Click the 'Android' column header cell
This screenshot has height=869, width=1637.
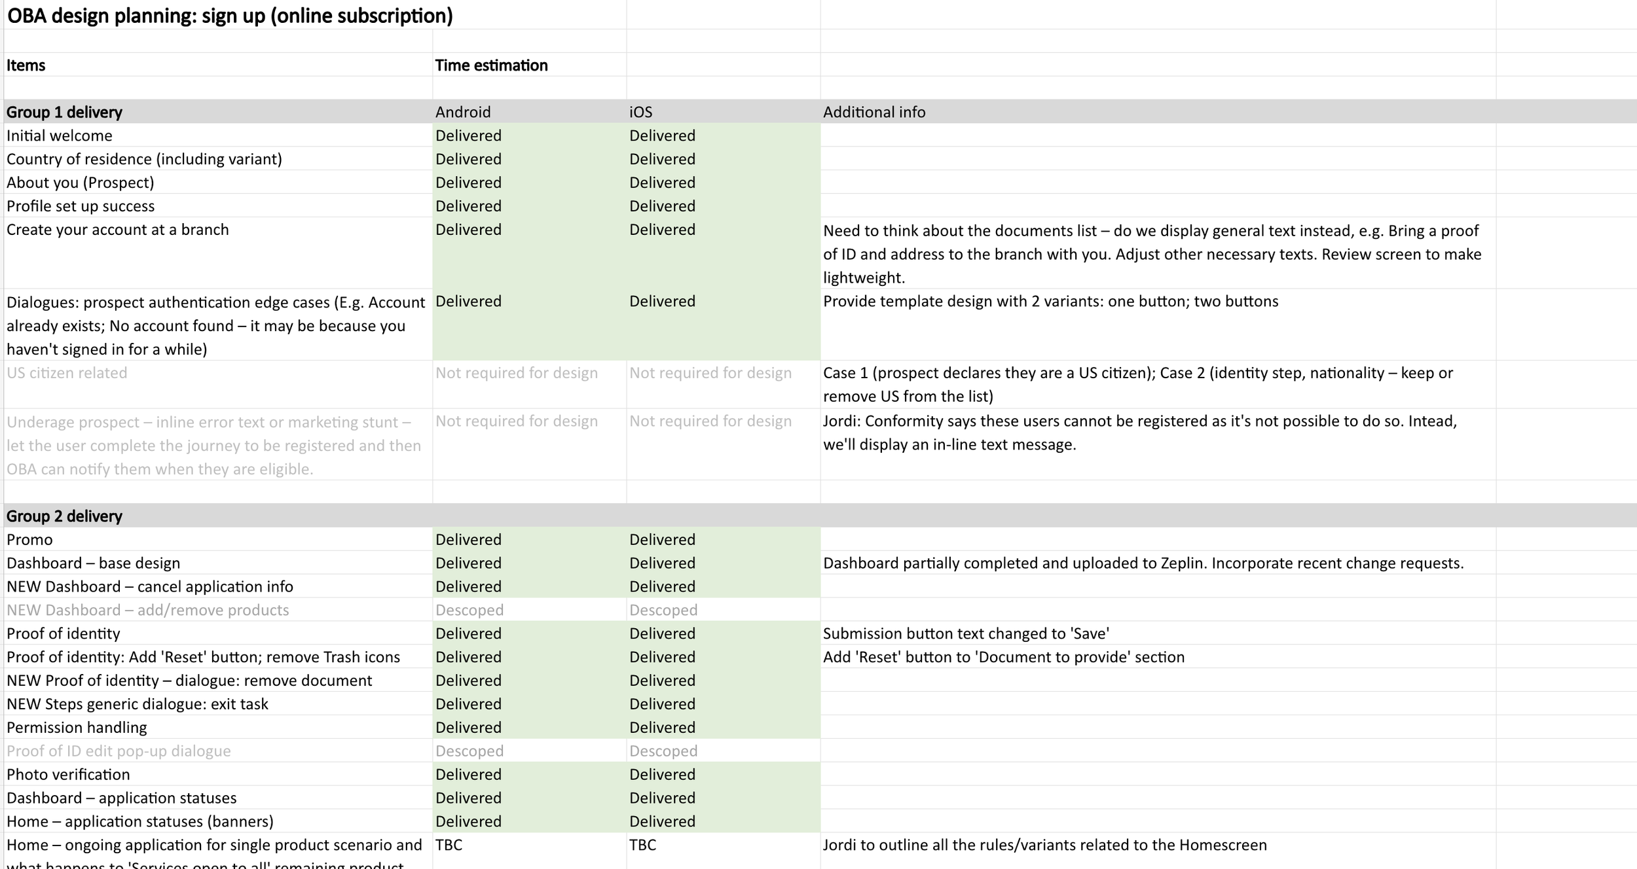[x=463, y=112]
